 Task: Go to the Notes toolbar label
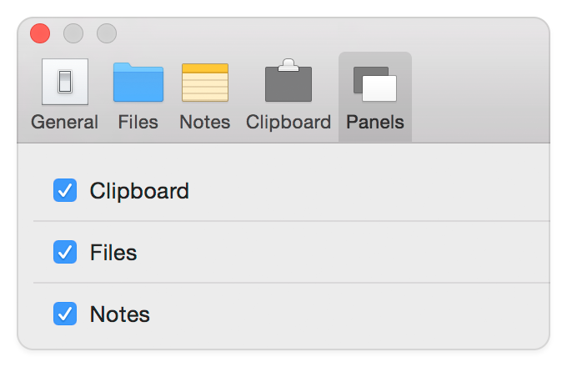click(205, 122)
